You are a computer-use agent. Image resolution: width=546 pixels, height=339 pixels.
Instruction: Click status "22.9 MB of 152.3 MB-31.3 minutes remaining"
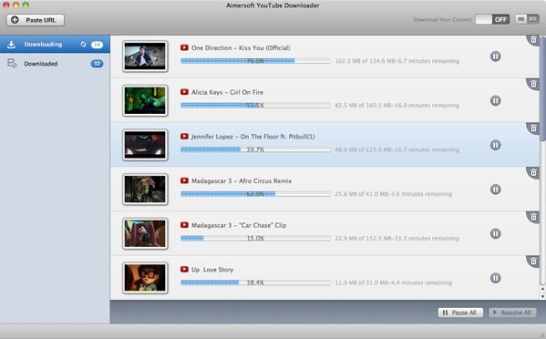point(397,238)
